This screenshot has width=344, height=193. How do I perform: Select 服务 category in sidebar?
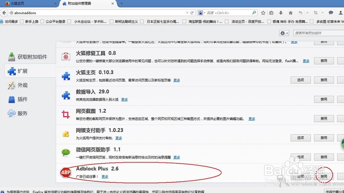click(18, 113)
